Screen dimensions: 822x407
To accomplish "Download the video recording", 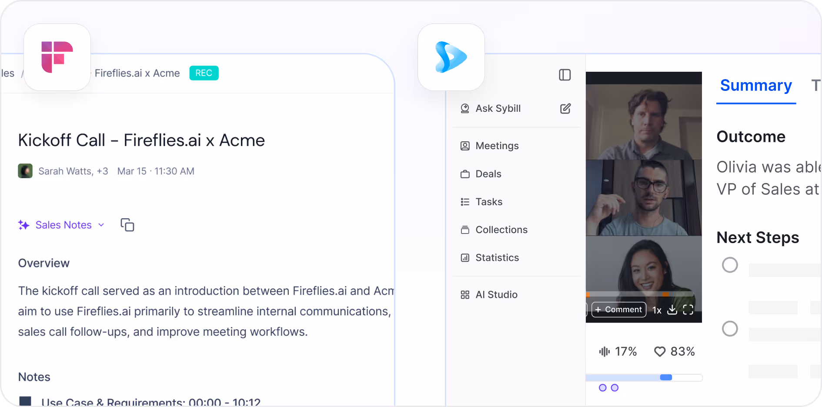I will click(x=672, y=310).
